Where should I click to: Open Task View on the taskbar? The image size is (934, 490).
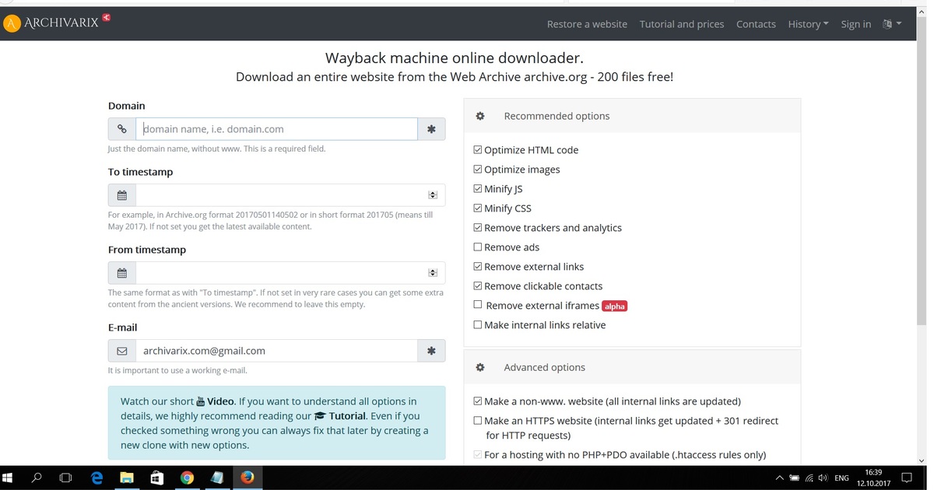pos(65,478)
